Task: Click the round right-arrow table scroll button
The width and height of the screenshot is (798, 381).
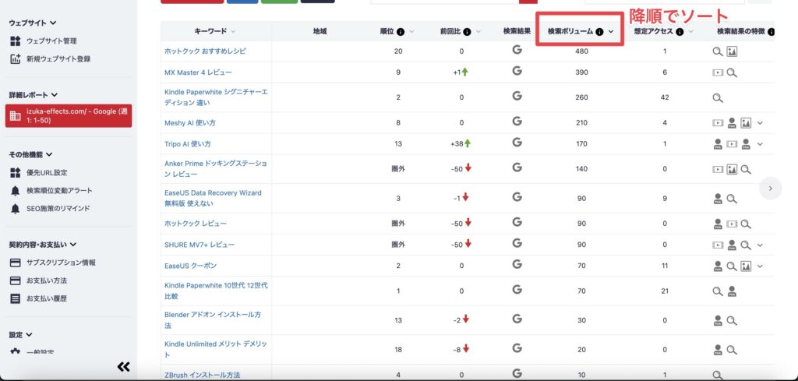Action: [x=770, y=188]
